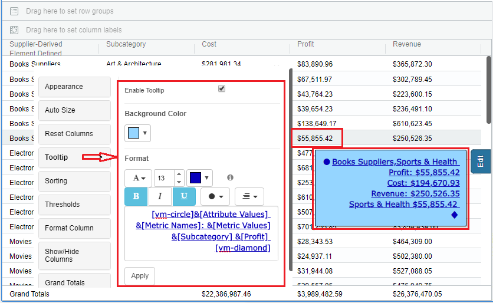Click the column labels icon
493x303 pixels.
[x=14, y=30]
